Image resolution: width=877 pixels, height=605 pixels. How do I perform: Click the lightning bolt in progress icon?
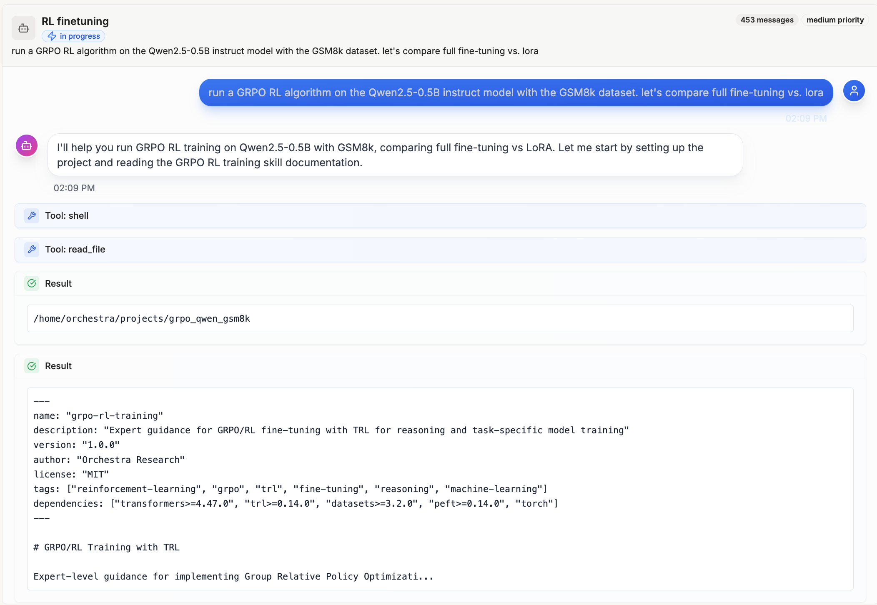[x=52, y=36]
